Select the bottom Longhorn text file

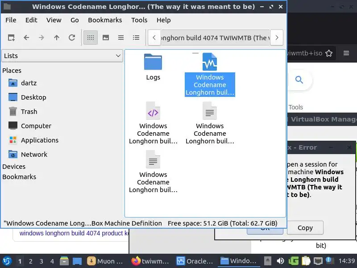[153, 172]
